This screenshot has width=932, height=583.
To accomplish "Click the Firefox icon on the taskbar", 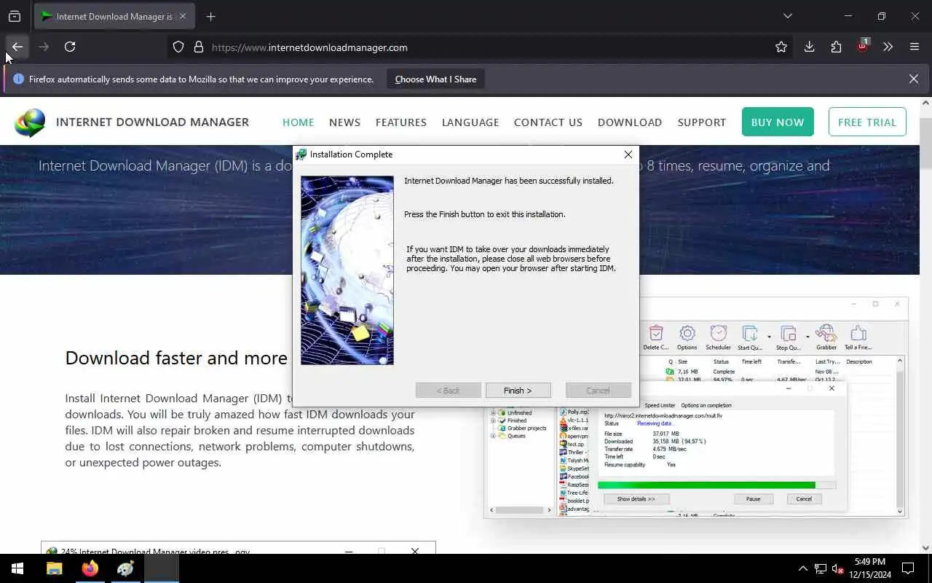I will pyautogui.click(x=90, y=568).
